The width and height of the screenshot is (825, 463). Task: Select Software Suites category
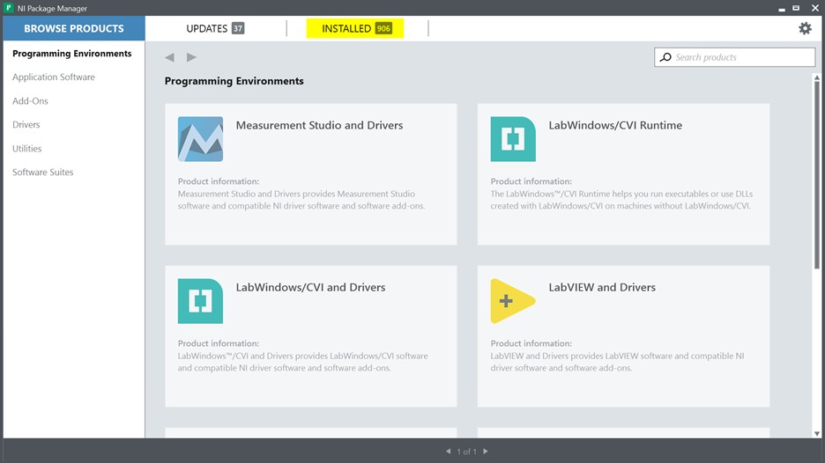[43, 172]
